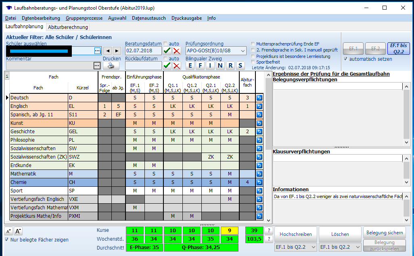Open the Datenaustausch menu
414x256 pixels.
(x=148, y=18)
